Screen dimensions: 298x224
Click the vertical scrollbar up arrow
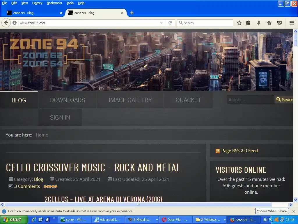pyautogui.click(x=295, y=31)
